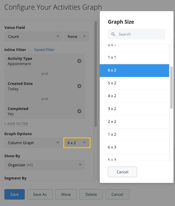Open the Organizer (All) dropdown
This screenshot has height=206, width=175.
(45, 165)
